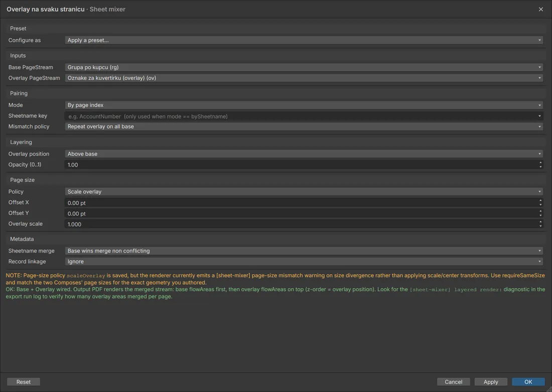552x392 pixels.
Task: Open the Configure as preset dropdown
Action: [304, 40]
